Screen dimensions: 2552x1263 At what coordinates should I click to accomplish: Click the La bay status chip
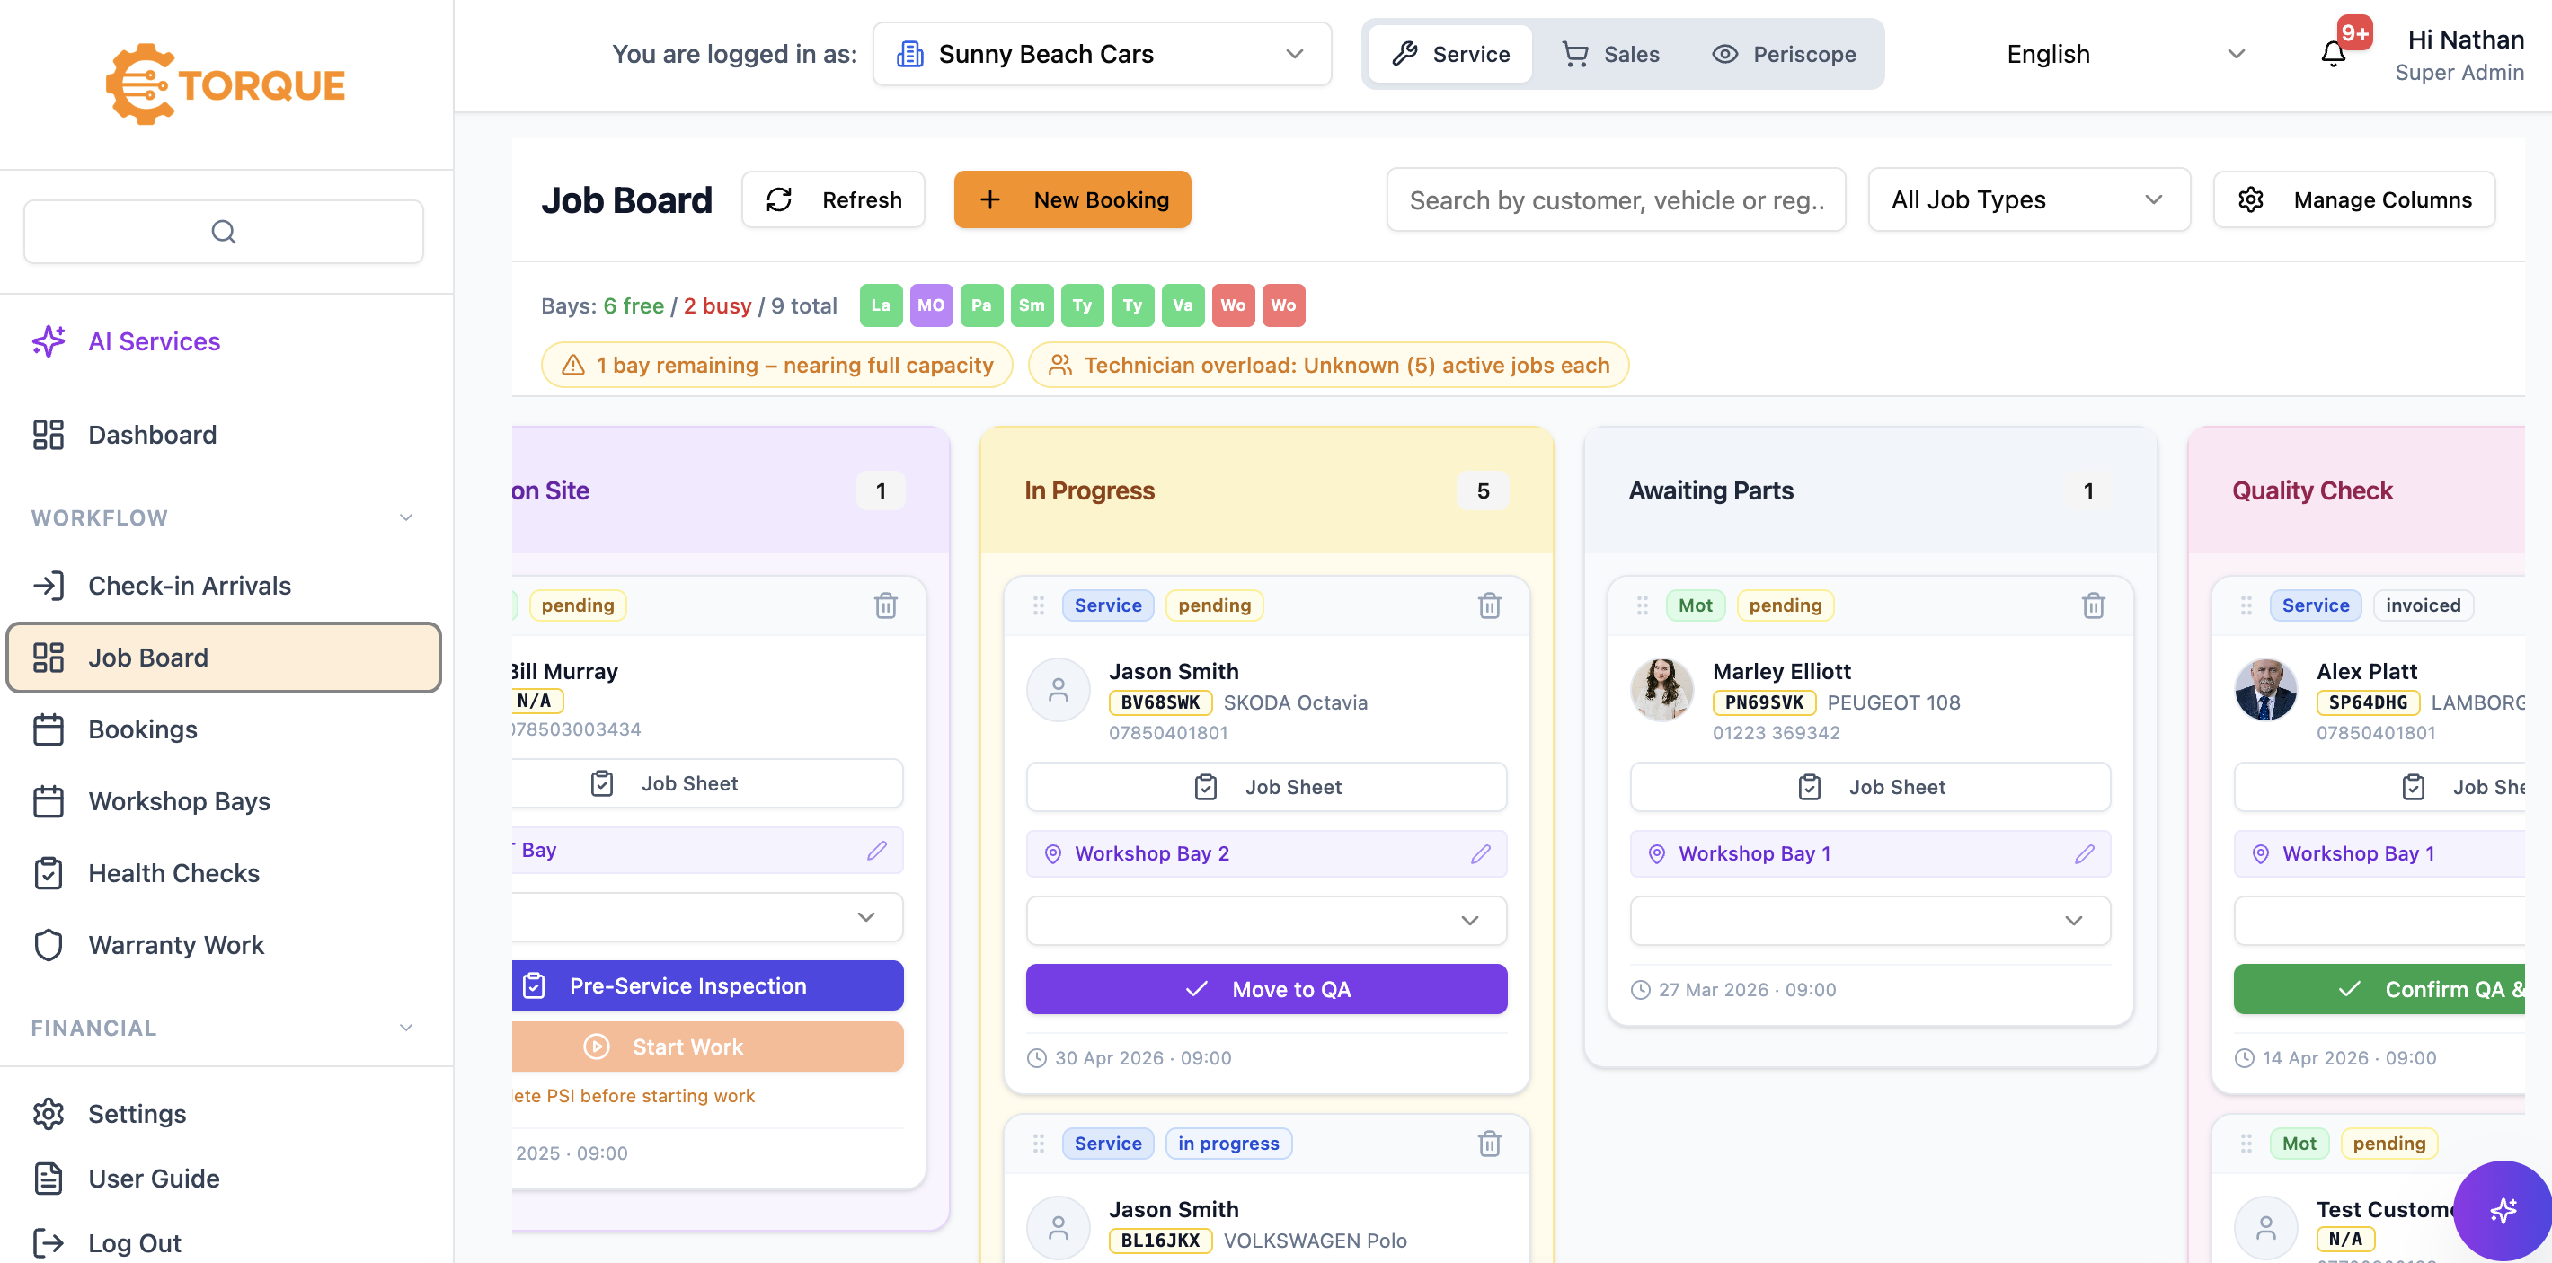click(x=881, y=305)
